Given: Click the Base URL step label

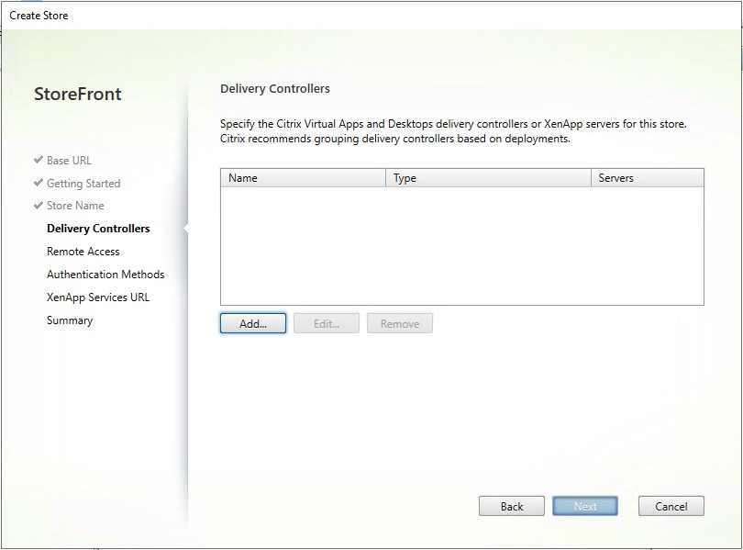Looking at the screenshot, I should (69, 160).
